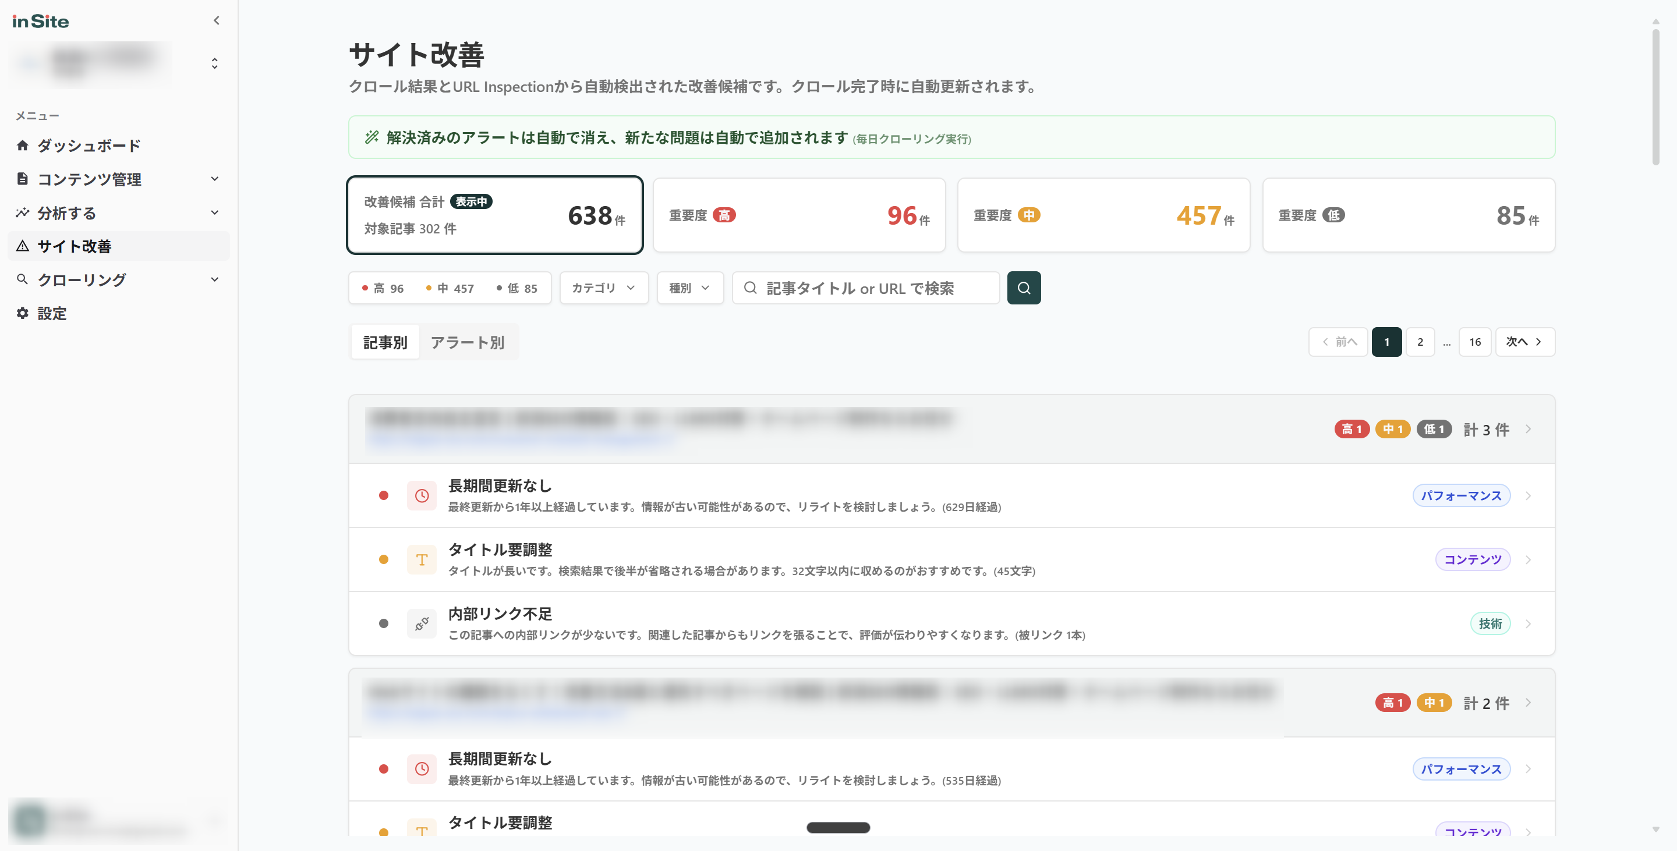This screenshot has width=1677, height=851.
Task: Select the 分析する chart icon
Action: click(23, 213)
